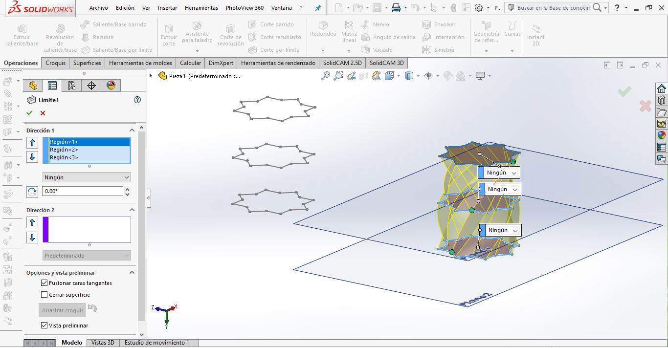Cancel the feature with the red X

(43, 113)
